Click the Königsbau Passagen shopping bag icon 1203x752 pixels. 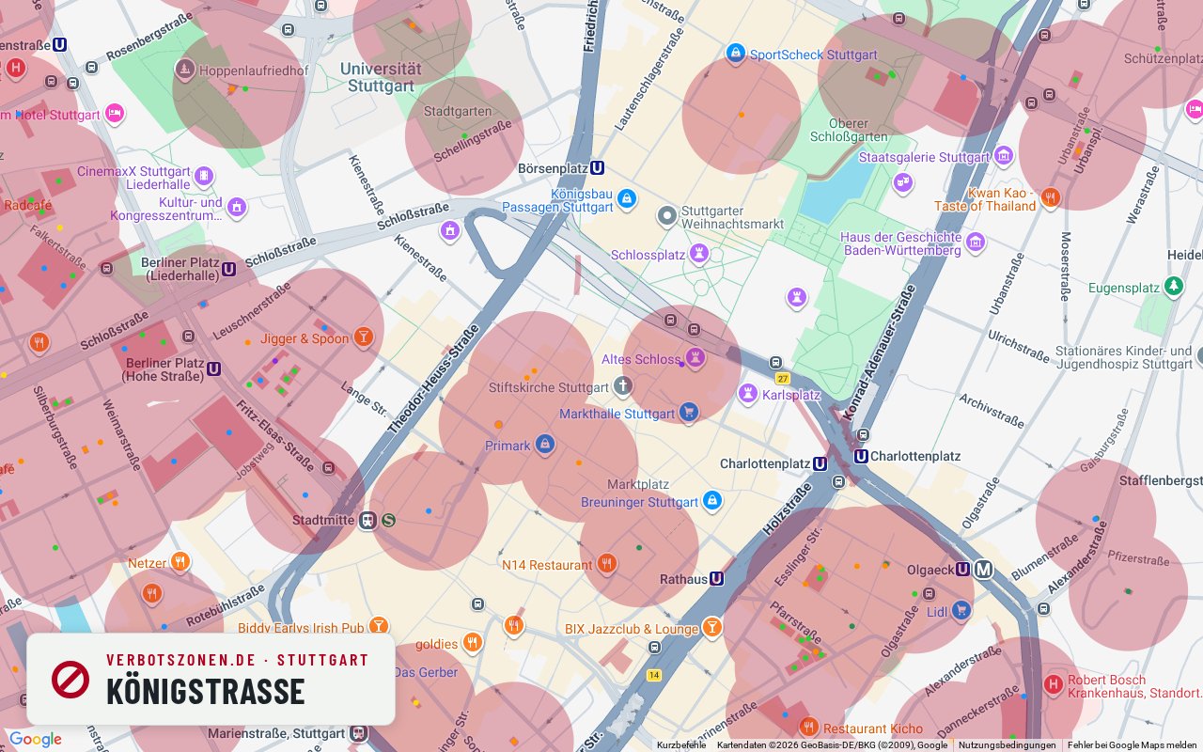(627, 199)
